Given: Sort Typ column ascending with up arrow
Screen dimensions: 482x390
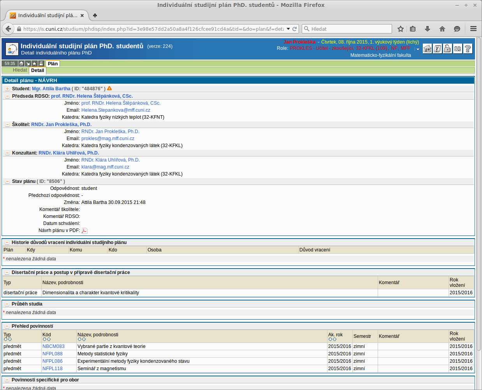Looking at the screenshot, I should click(10, 339).
